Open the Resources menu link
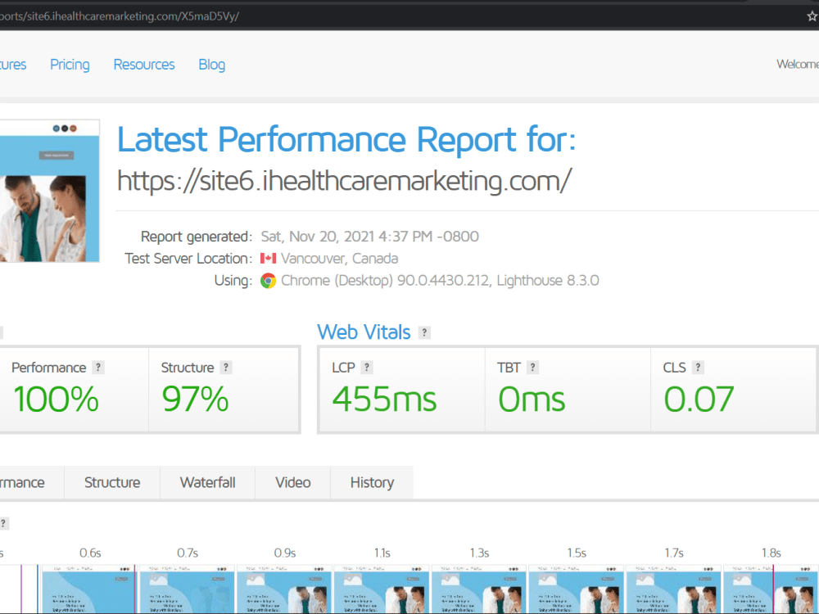Image resolution: width=819 pixels, height=614 pixels. [144, 64]
